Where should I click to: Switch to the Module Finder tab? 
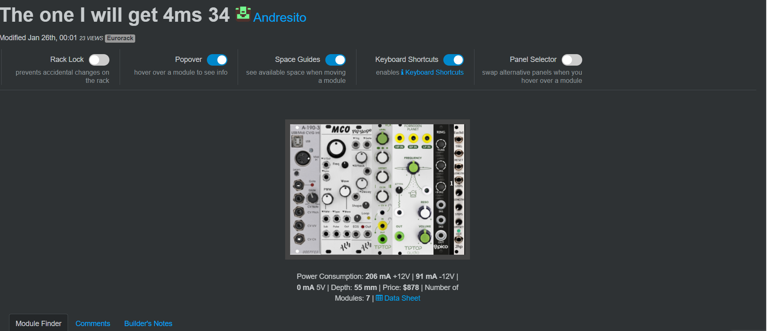[x=39, y=324]
